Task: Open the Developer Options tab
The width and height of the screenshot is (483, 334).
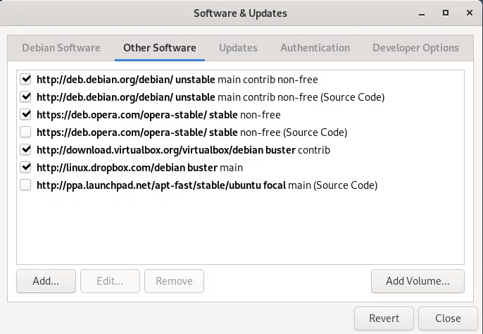Action: tap(415, 48)
